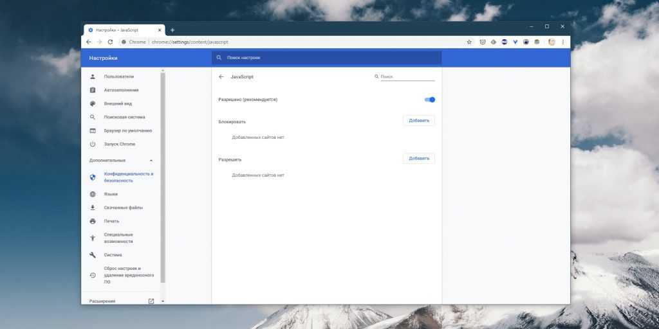Image resolution: width=659 pixels, height=329 pixels.
Task: Click the 'Поиск настроек' search bar
Action: click(326, 58)
